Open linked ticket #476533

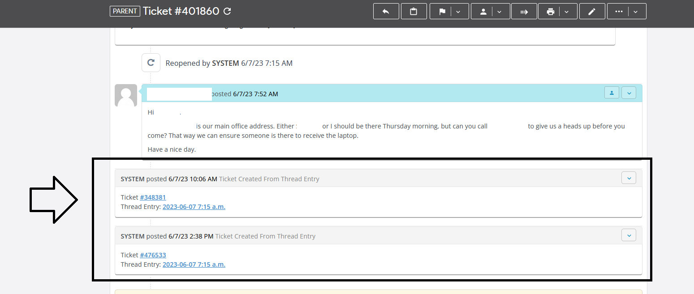coord(153,255)
